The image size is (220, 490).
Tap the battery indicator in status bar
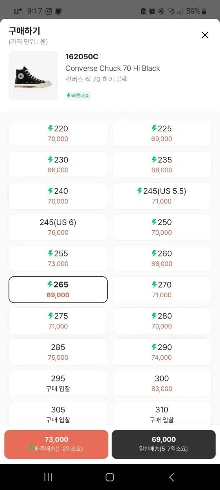pos(204,11)
